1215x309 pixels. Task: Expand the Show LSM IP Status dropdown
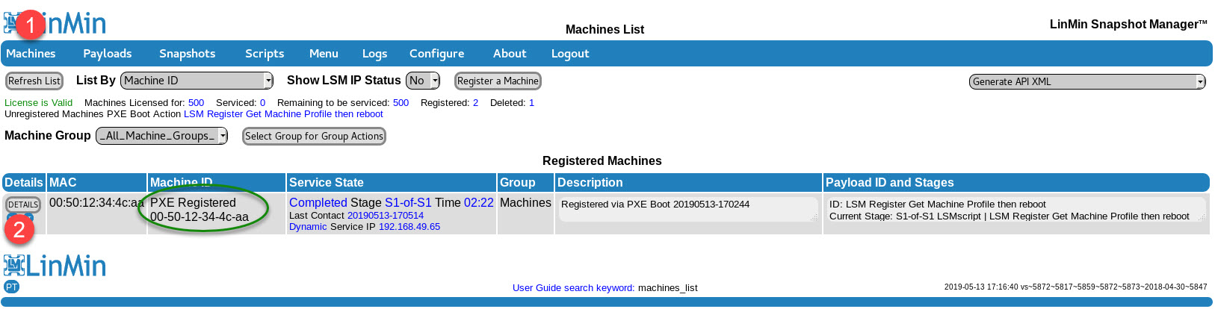(x=422, y=81)
